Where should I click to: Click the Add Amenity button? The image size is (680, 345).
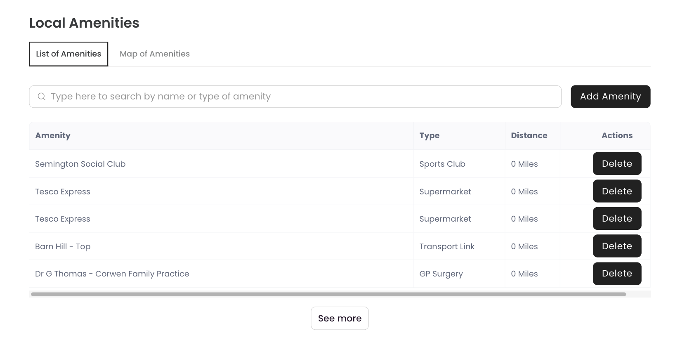pos(610,97)
